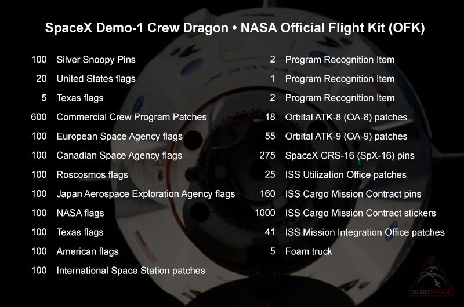
Task: Click the United States flags line
Action: coord(96,79)
